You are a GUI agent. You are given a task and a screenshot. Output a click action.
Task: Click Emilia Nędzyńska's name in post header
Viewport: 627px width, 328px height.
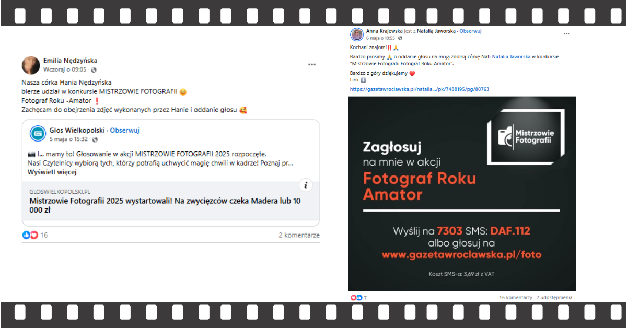[x=70, y=61]
